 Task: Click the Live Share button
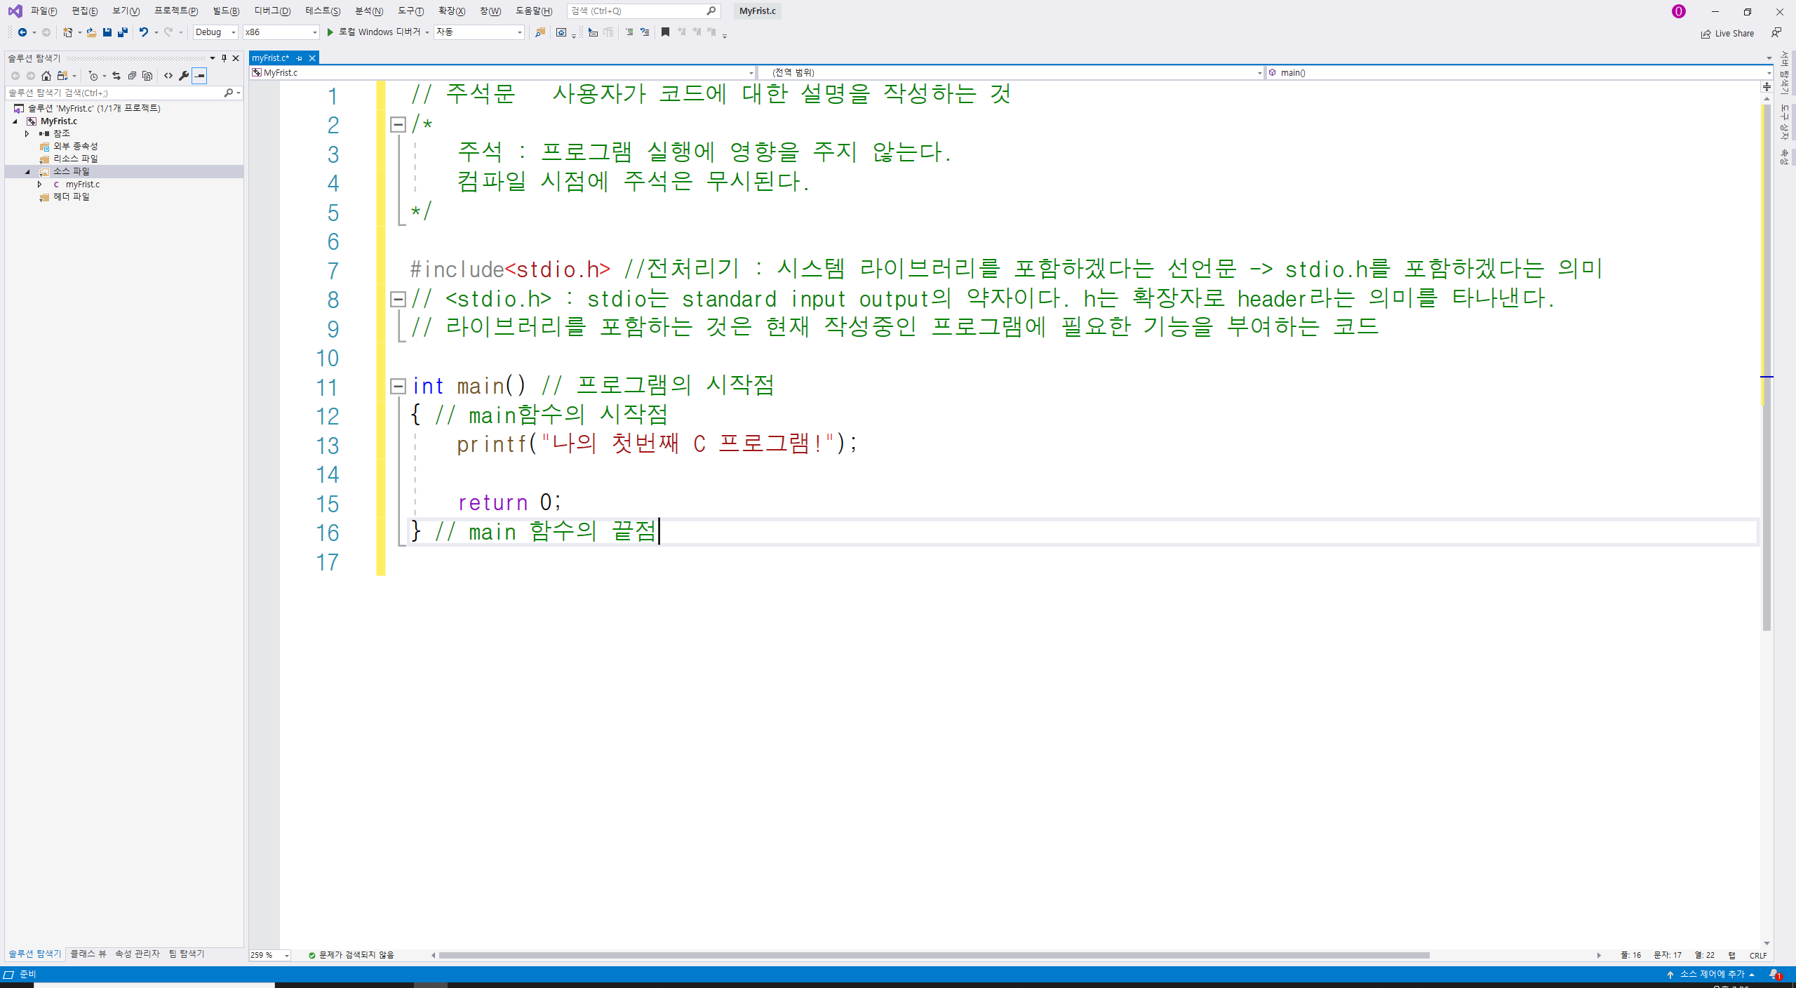click(x=1727, y=34)
